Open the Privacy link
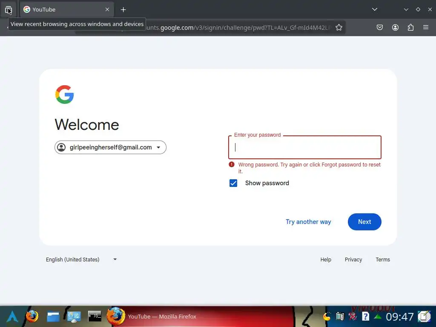The height and width of the screenshot is (327, 436). 353,259
